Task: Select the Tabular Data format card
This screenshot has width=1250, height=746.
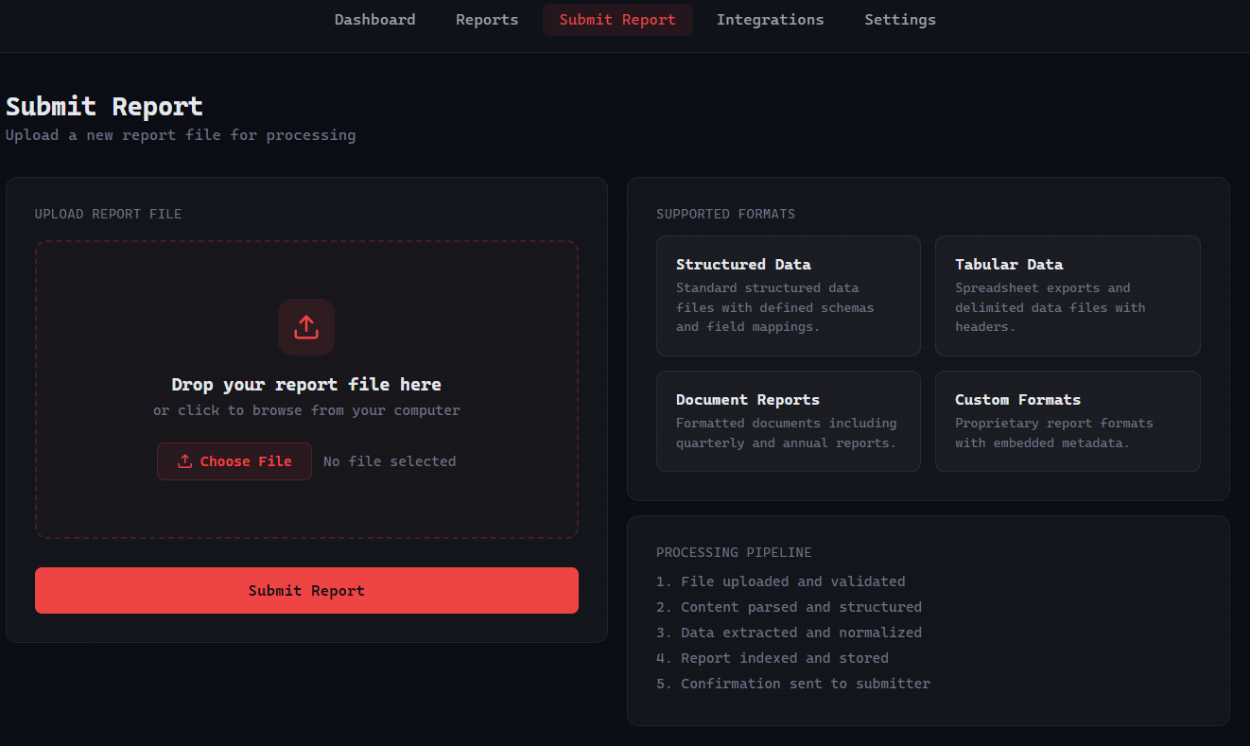Action: [x=1068, y=296]
